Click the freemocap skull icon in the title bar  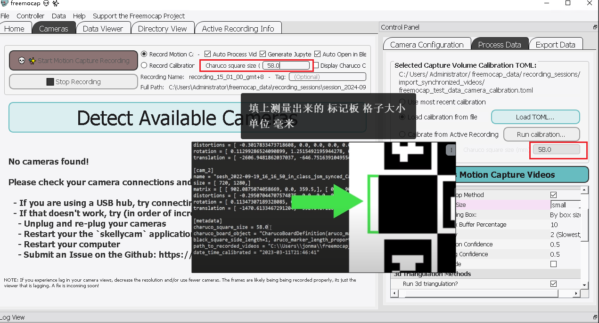[5, 3]
